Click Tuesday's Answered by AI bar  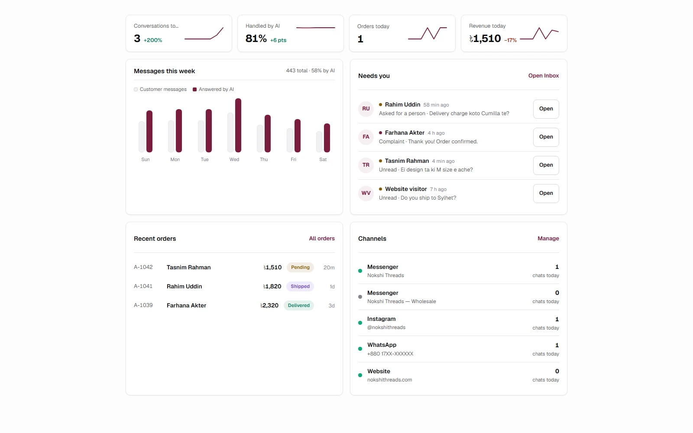click(209, 131)
